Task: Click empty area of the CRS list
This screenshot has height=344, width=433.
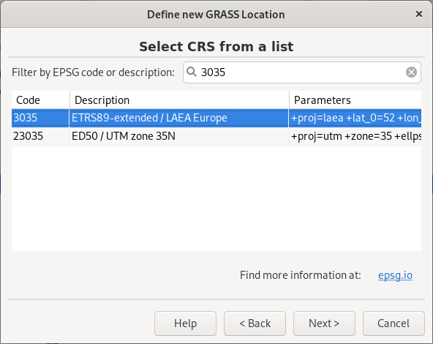Action: tap(217, 198)
